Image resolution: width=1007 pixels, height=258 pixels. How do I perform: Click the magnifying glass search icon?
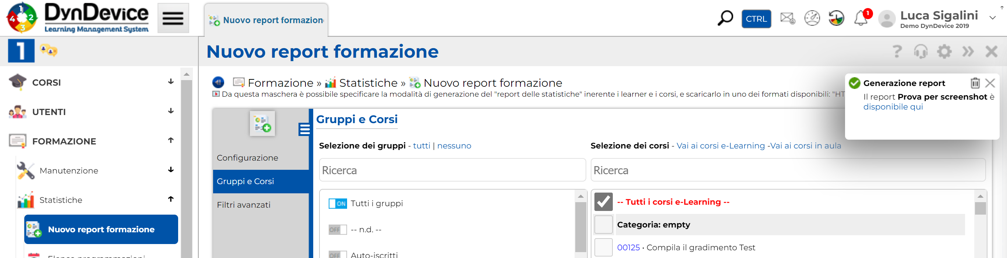[725, 18]
